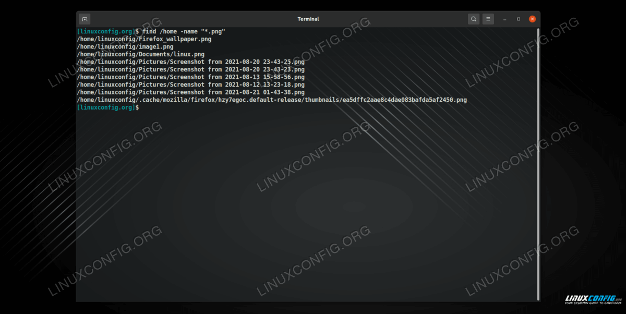Click the Documents/linux.png path

(140, 54)
